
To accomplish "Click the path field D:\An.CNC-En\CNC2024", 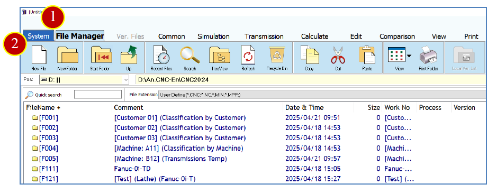I will 310,80.
